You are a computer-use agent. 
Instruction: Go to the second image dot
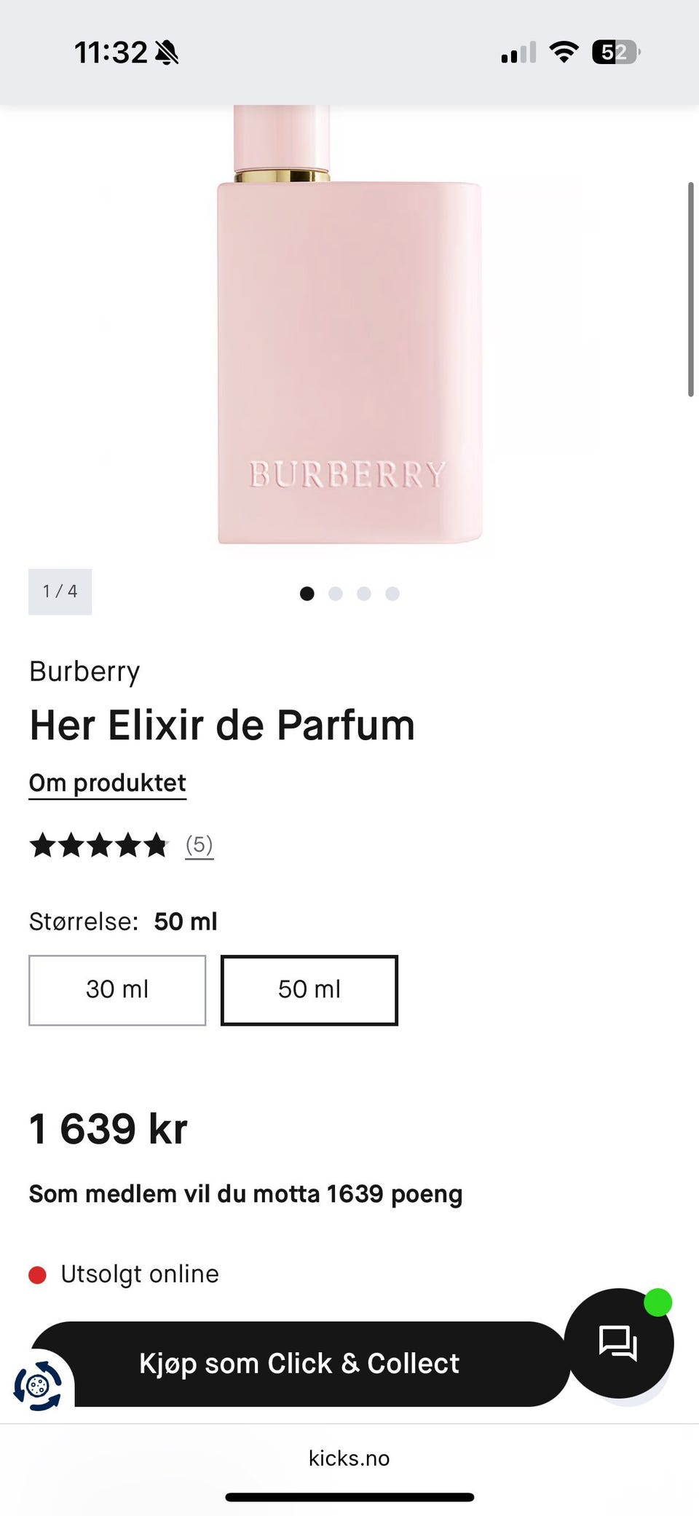click(336, 594)
